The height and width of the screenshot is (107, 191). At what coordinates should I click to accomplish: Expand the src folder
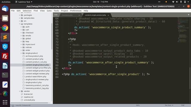(x=19, y=21)
